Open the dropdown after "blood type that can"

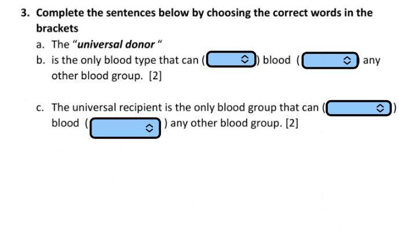point(231,59)
